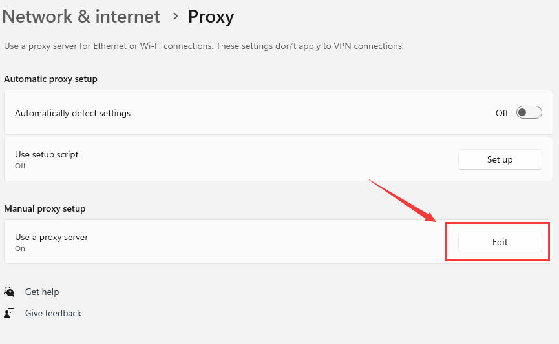Click the Off status under Use setup script
The image size is (559, 344).
[20, 166]
